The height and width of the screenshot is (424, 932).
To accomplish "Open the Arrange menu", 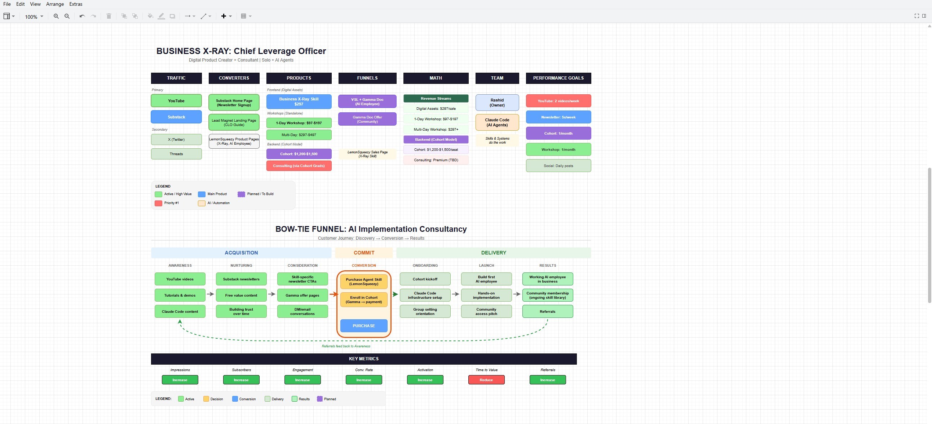I will pos(55,4).
